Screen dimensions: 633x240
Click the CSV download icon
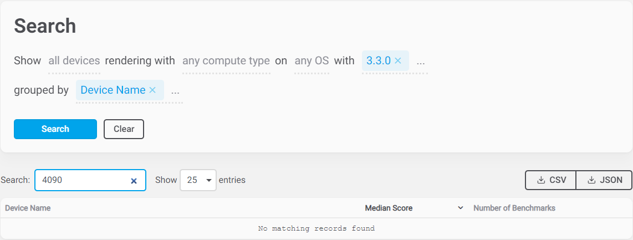point(540,180)
